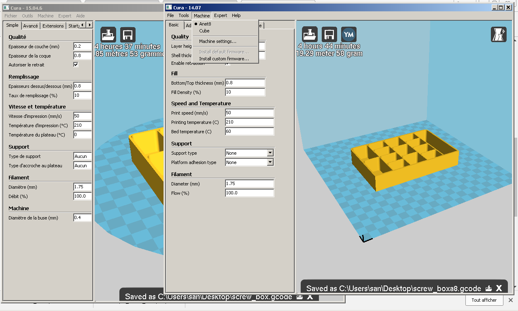This screenshot has width=518, height=311.
Task: Click the Load model icon in Cura 15.04.6
Action: (x=108, y=35)
